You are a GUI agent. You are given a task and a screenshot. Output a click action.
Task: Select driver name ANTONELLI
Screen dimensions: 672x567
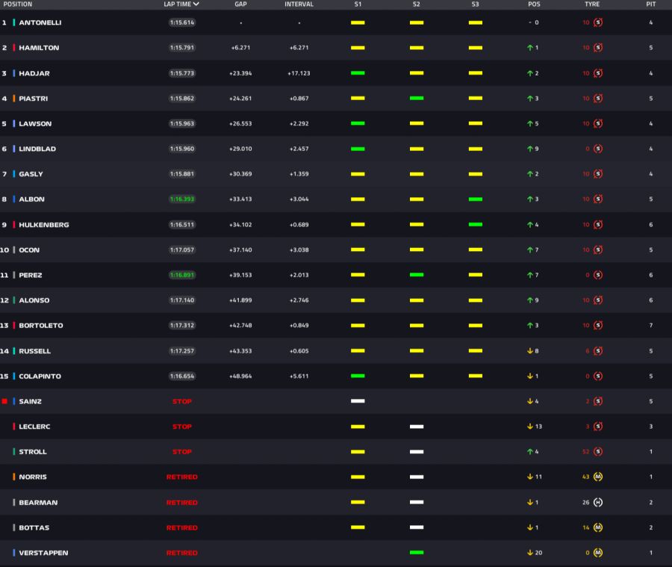click(x=40, y=22)
